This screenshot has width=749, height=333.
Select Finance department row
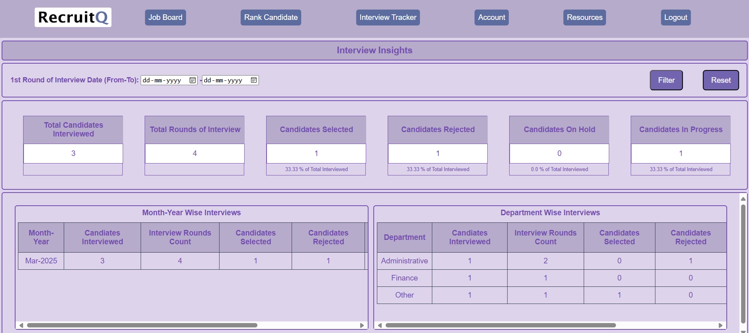552,278
